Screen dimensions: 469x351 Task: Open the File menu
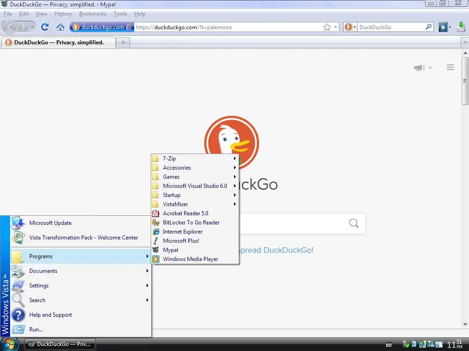pos(8,14)
